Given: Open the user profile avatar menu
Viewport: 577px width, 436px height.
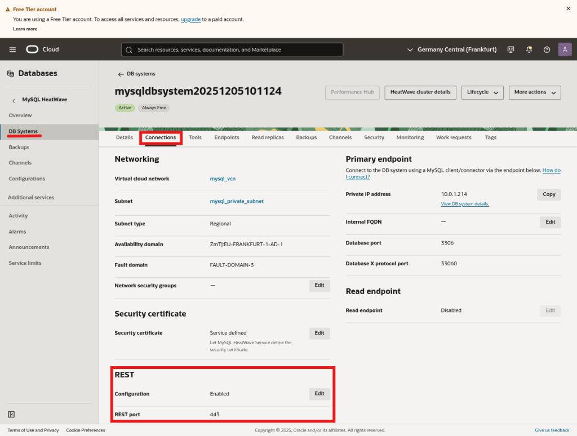Looking at the screenshot, I should (565, 50).
